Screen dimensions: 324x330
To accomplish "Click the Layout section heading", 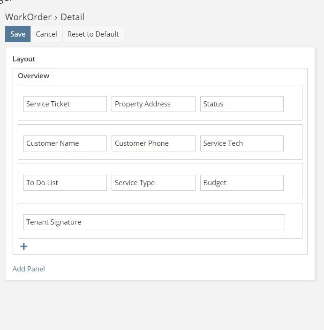I will coord(24,59).
